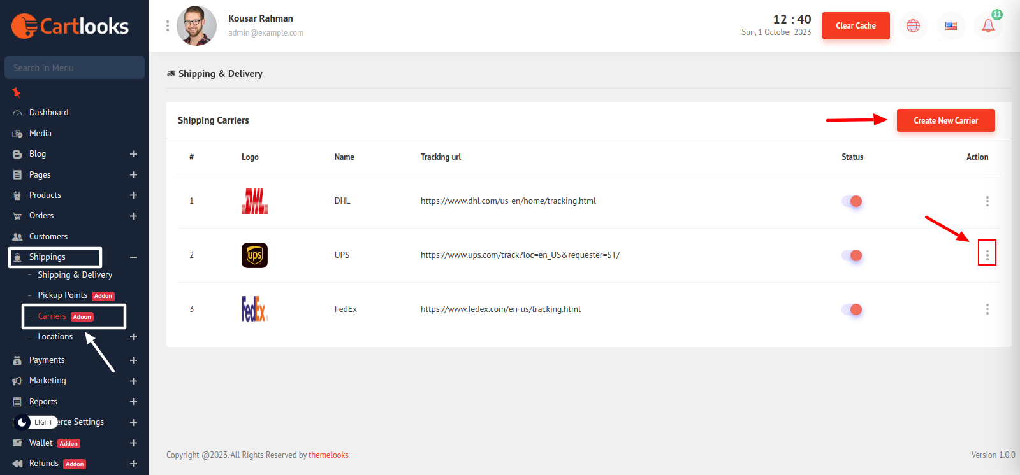Click the Create New Carrier button

pos(945,120)
